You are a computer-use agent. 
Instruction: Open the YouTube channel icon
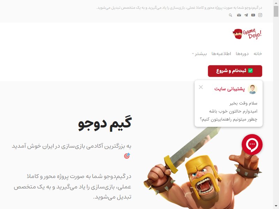point(253,15)
